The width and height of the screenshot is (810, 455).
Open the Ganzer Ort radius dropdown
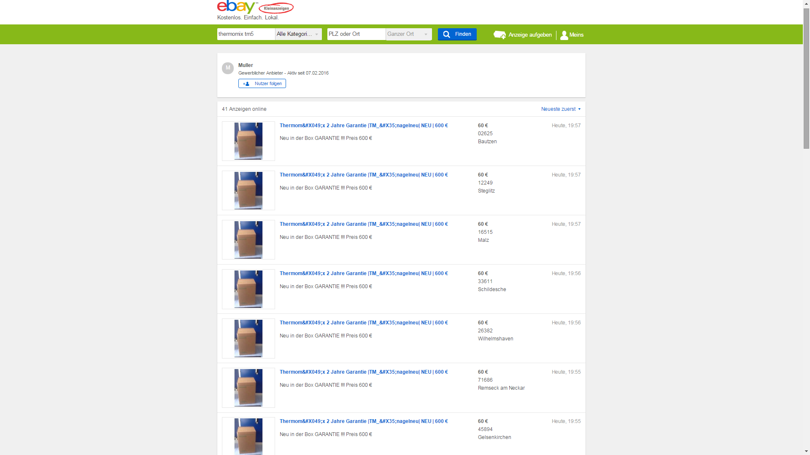(409, 34)
